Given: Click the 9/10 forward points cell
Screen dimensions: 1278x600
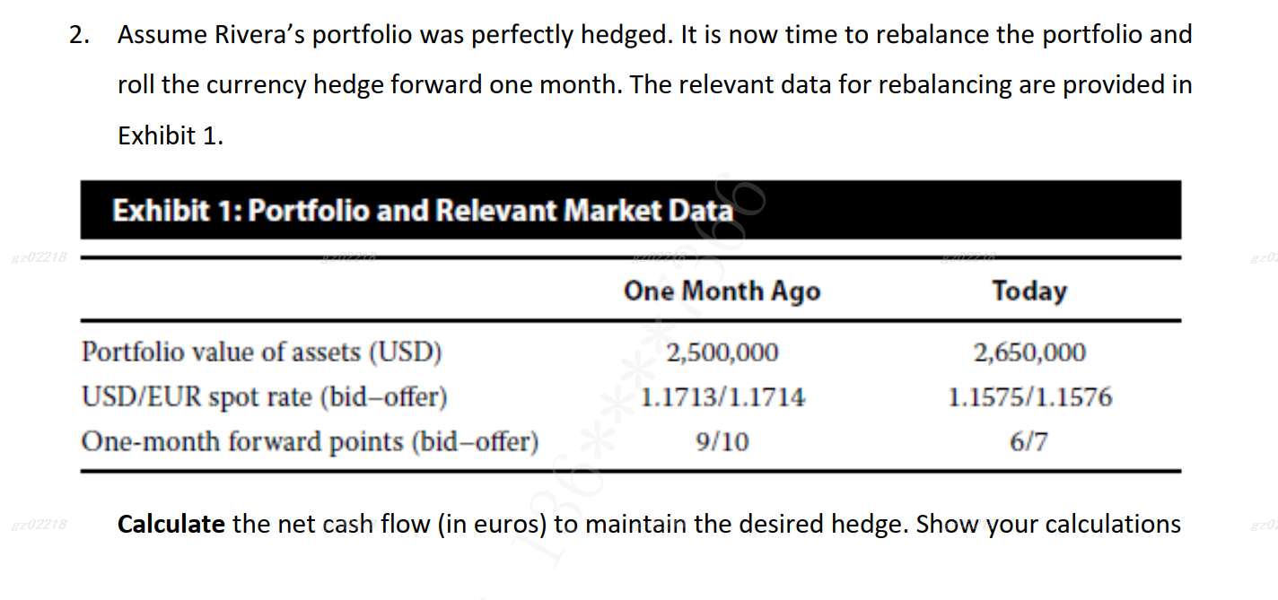Looking at the screenshot, I should (x=722, y=441).
